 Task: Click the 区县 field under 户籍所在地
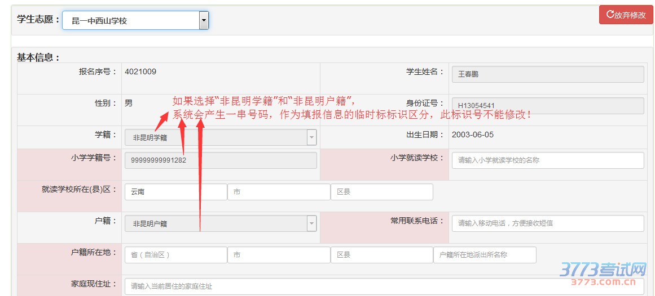[x=382, y=255]
